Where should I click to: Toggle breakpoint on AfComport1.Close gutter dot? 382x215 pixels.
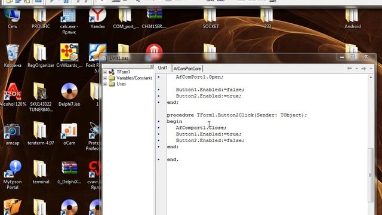click(x=159, y=128)
